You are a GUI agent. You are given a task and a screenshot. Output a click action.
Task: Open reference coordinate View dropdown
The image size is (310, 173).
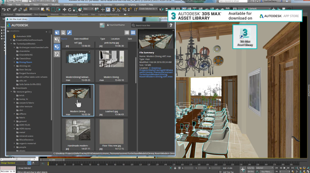(88, 9)
